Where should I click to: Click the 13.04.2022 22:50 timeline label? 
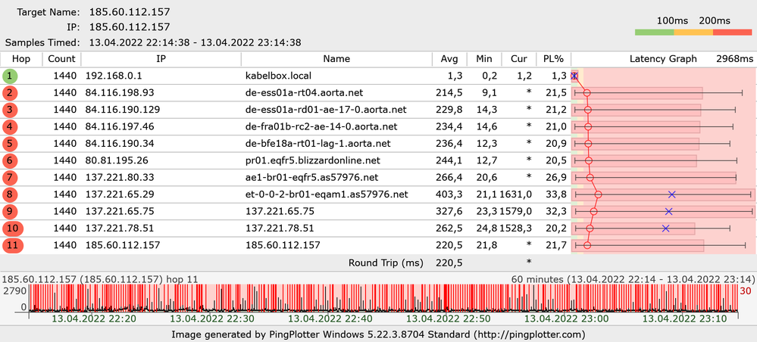449,319
